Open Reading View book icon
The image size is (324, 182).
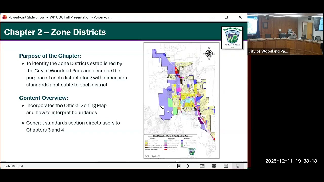click(x=226, y=166)
